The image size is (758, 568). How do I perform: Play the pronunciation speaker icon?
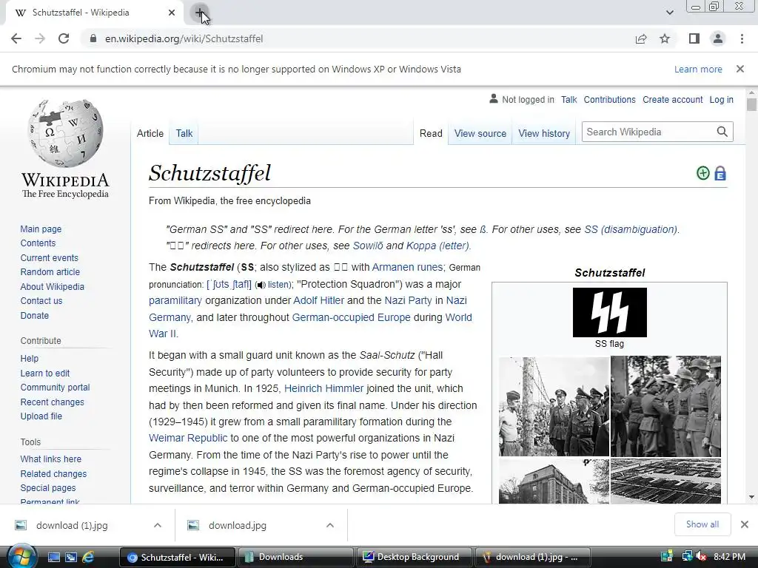point(261,285)
